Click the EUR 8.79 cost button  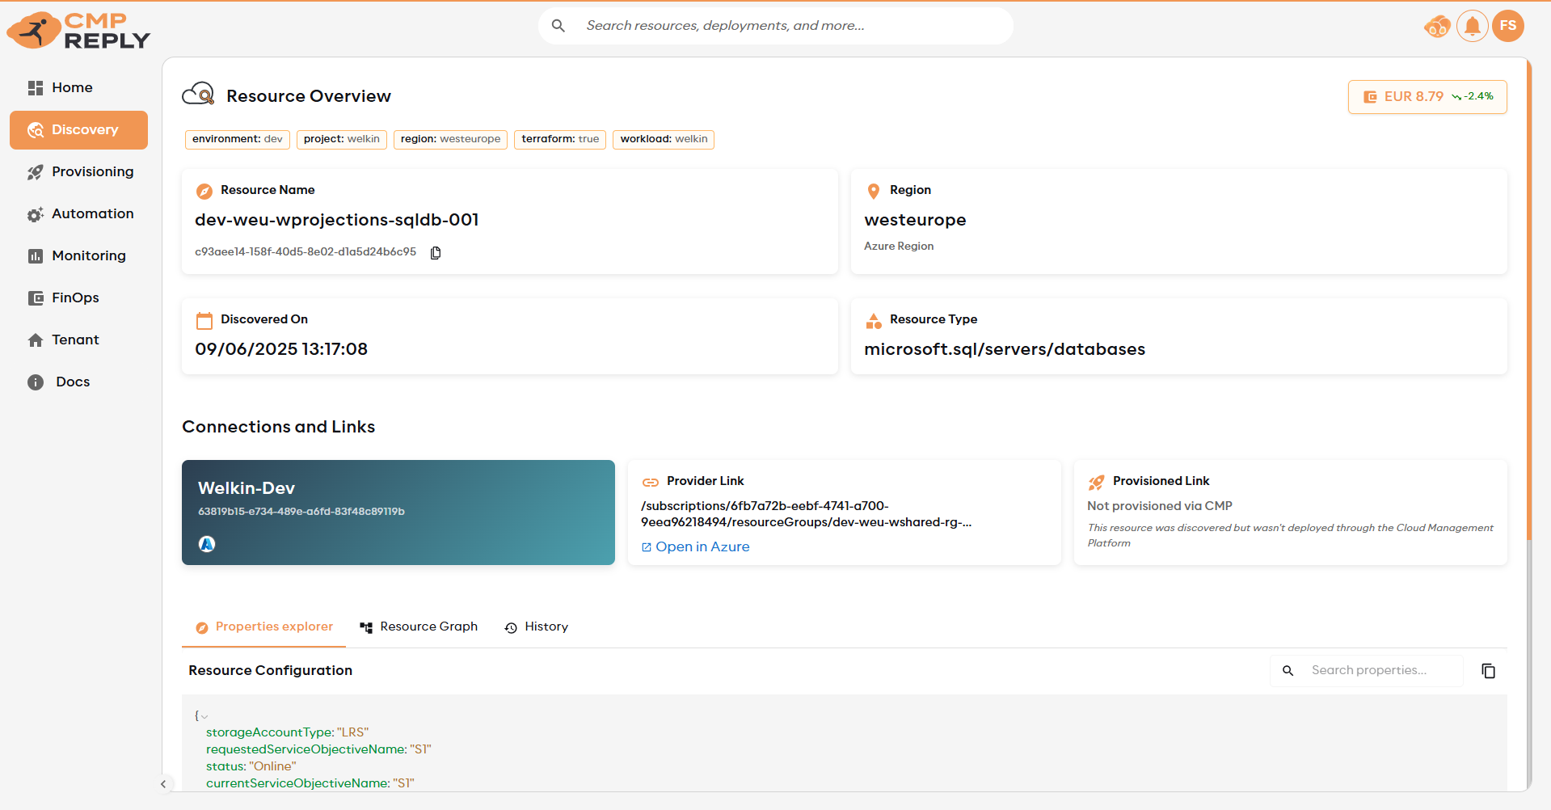1427,97
